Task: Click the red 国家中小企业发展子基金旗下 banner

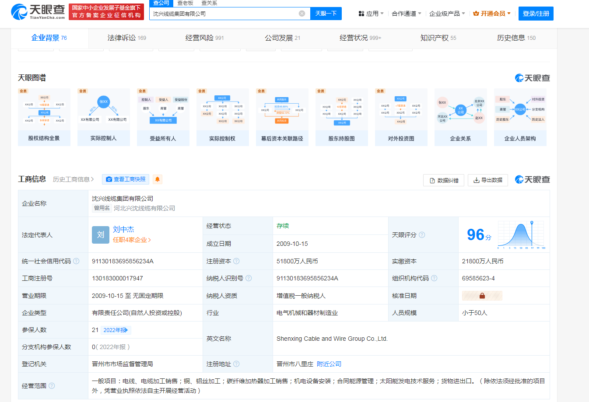Action: [x=106, y=12]
